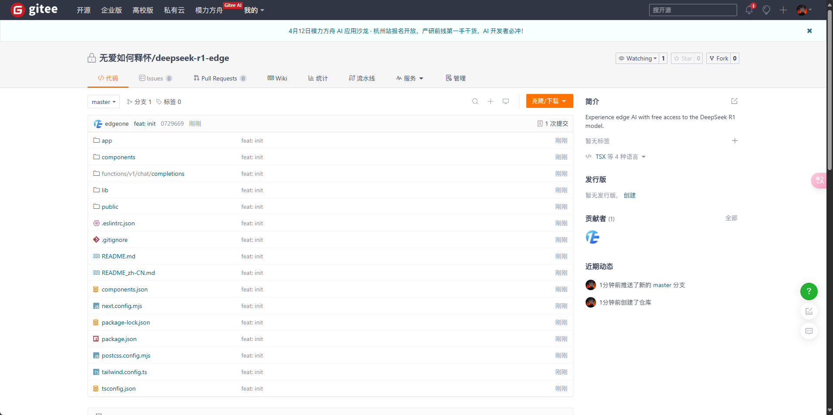Star the repository
833x415 pixels.
pos(683,58)
